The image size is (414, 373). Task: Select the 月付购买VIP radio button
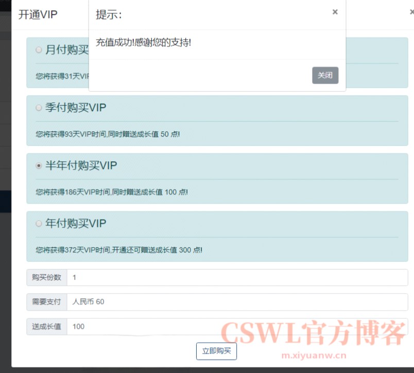39,50
